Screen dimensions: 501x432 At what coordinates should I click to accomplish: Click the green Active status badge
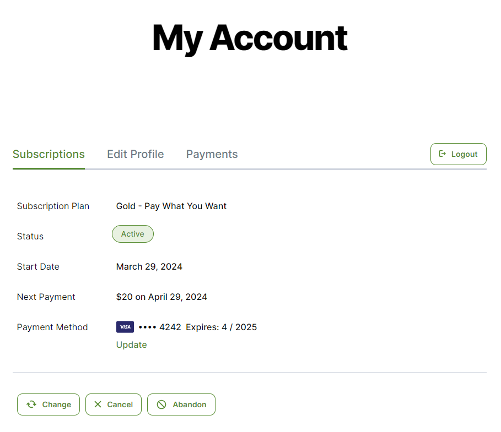(133, 234)
